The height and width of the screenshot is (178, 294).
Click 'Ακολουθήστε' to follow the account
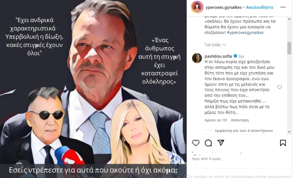point(260,7)
